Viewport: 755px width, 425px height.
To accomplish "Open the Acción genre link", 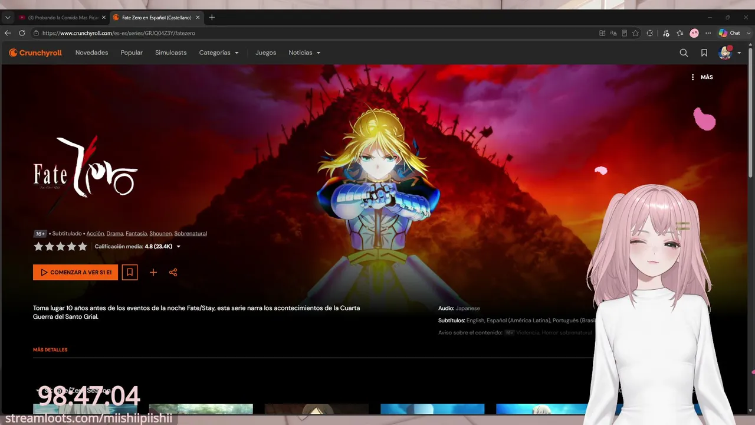I will click(95, 234).
